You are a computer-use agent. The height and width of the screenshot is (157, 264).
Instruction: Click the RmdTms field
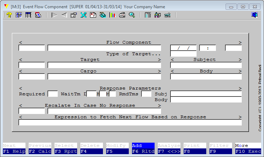[x=146, y=94]
